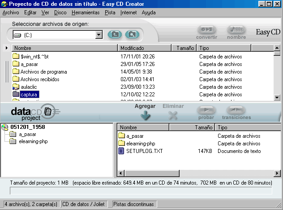The height and width of the screenshot is (210, 283).
Task: Click the Agregar down-arrow icon
Action: click(x=145, y=115)
